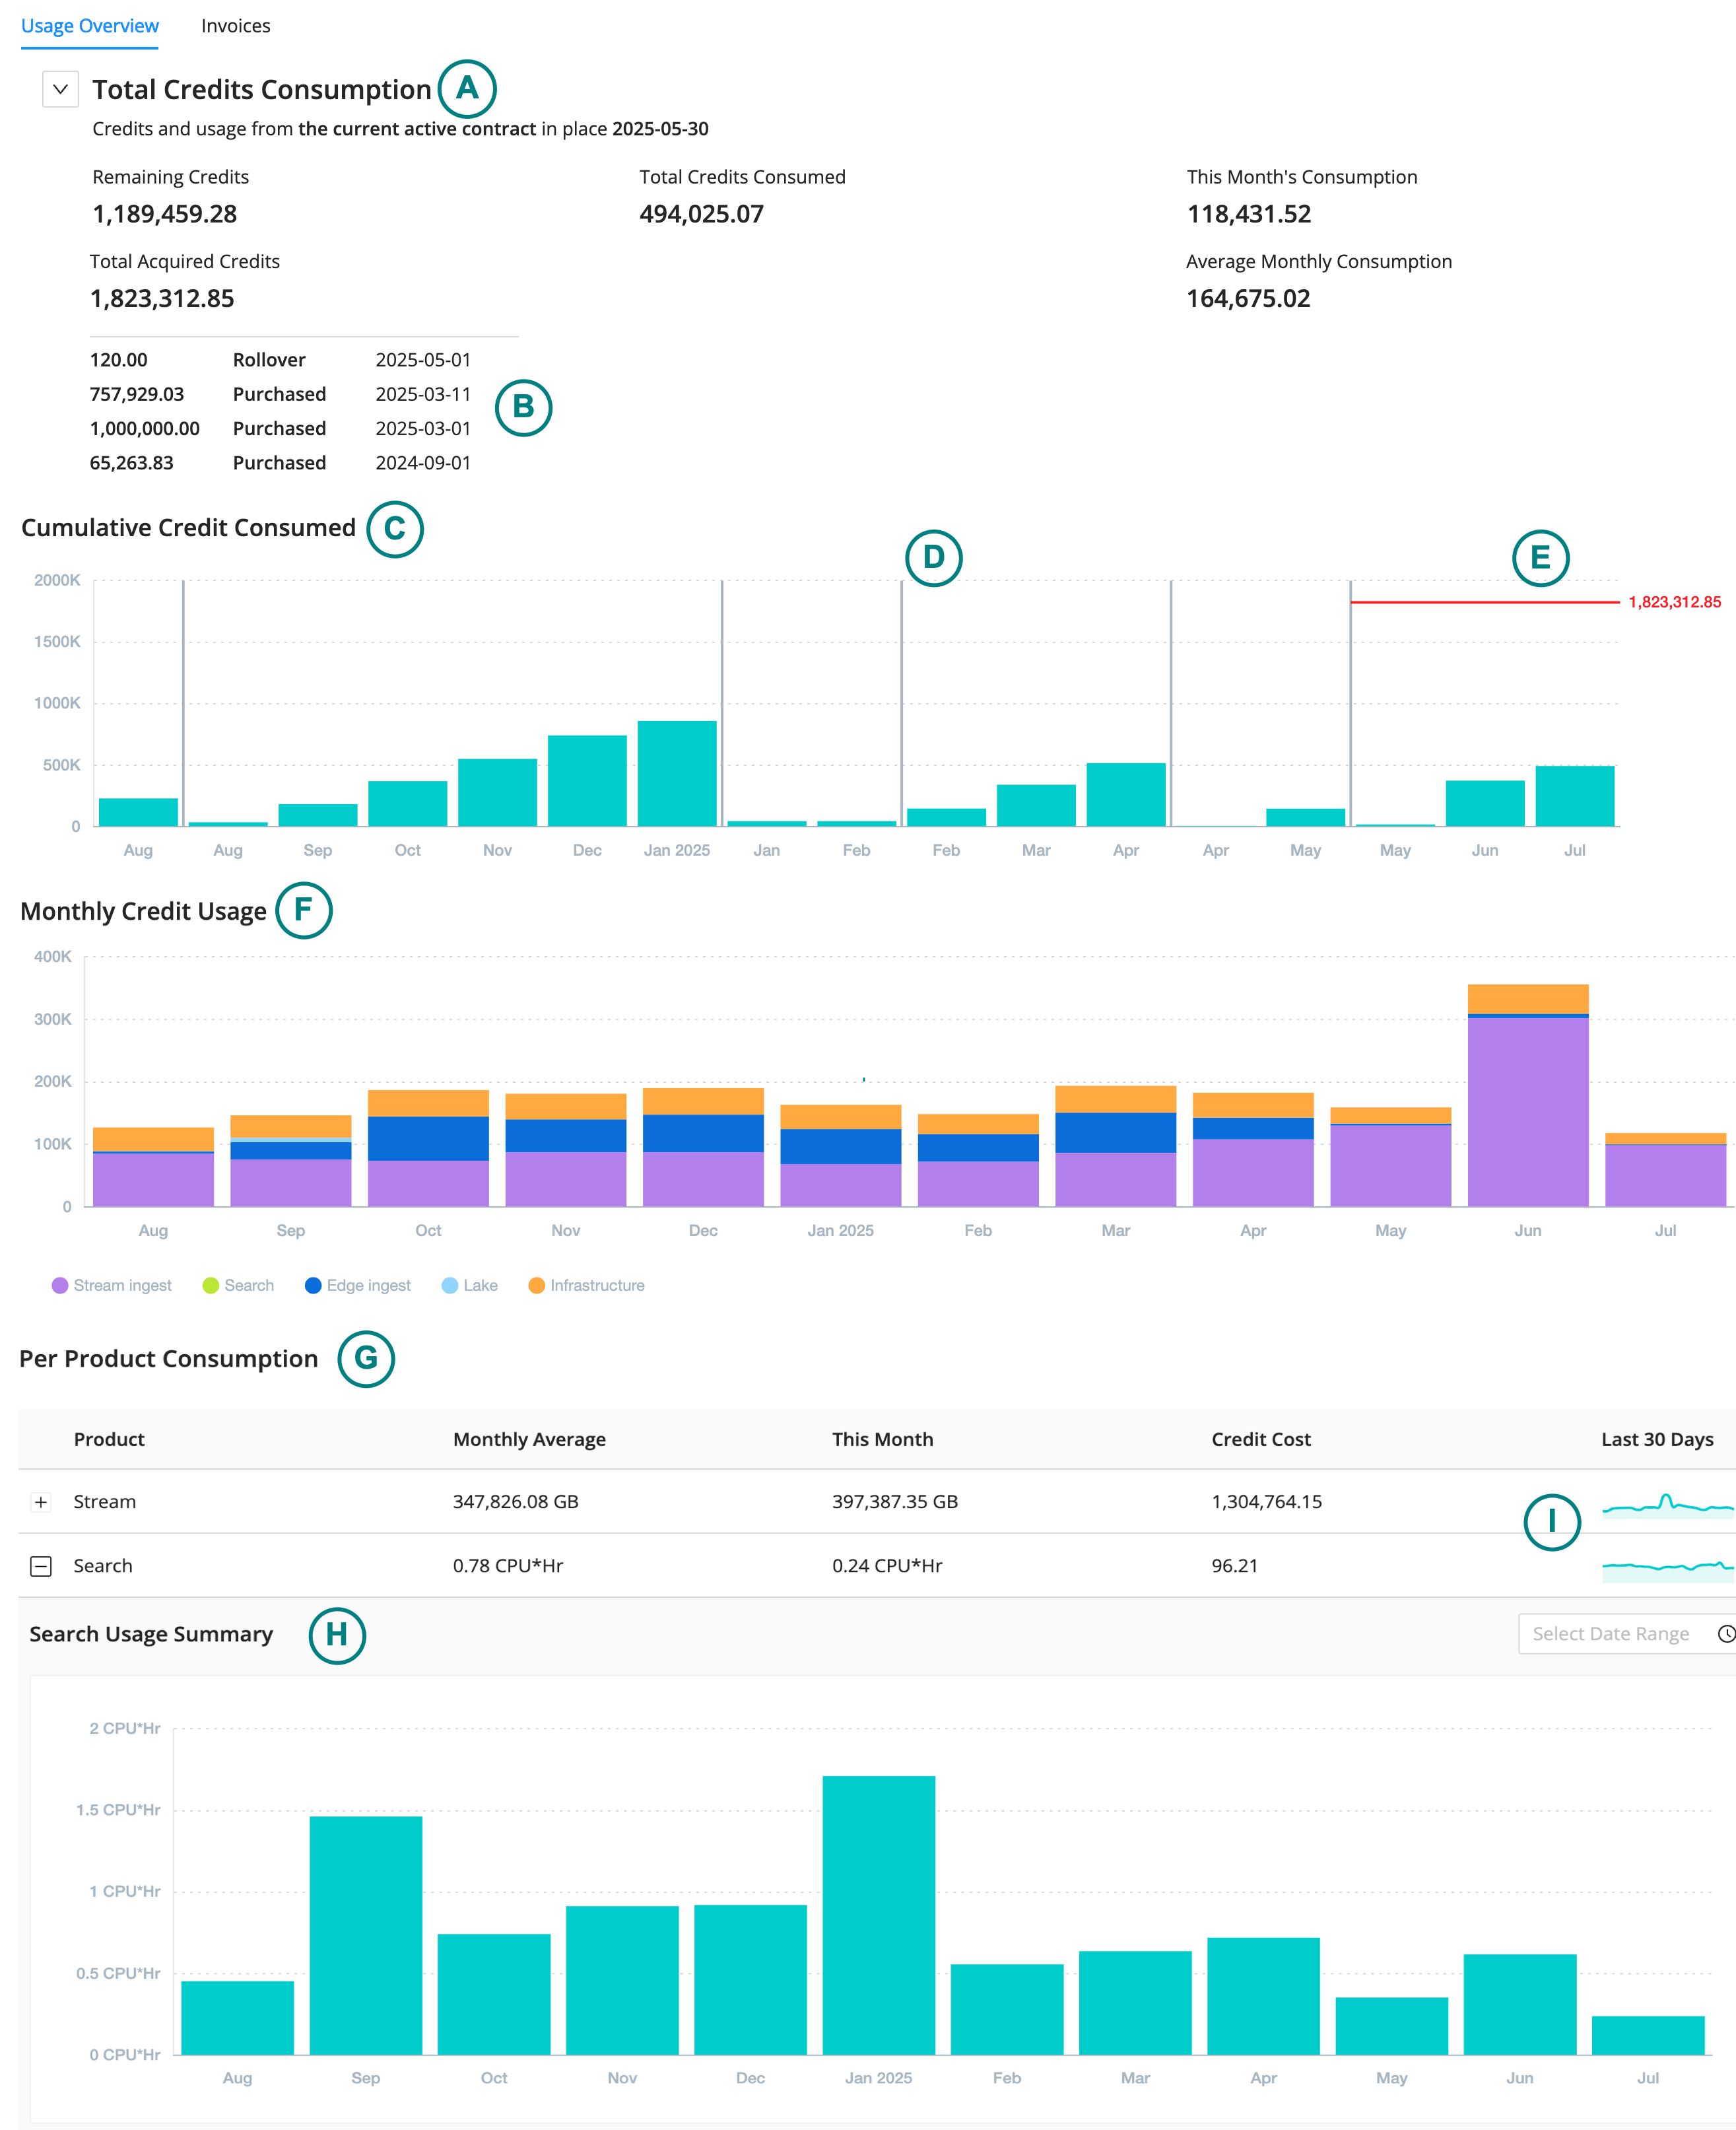
Task: Collapse the Search product row
Action: [x=41, y=1567]
